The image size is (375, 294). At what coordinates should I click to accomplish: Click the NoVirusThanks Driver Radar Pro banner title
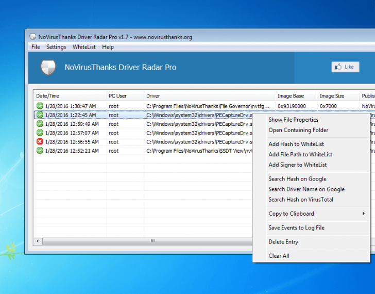pyautogui.click(x=121, y=67)
